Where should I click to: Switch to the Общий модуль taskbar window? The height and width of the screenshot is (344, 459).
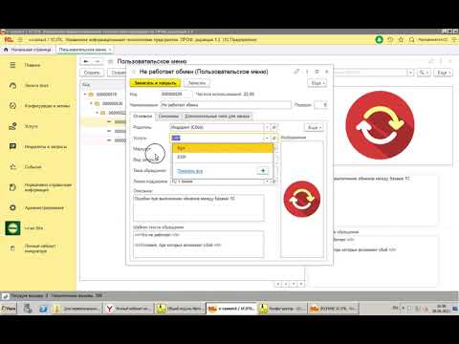(180, 309)
